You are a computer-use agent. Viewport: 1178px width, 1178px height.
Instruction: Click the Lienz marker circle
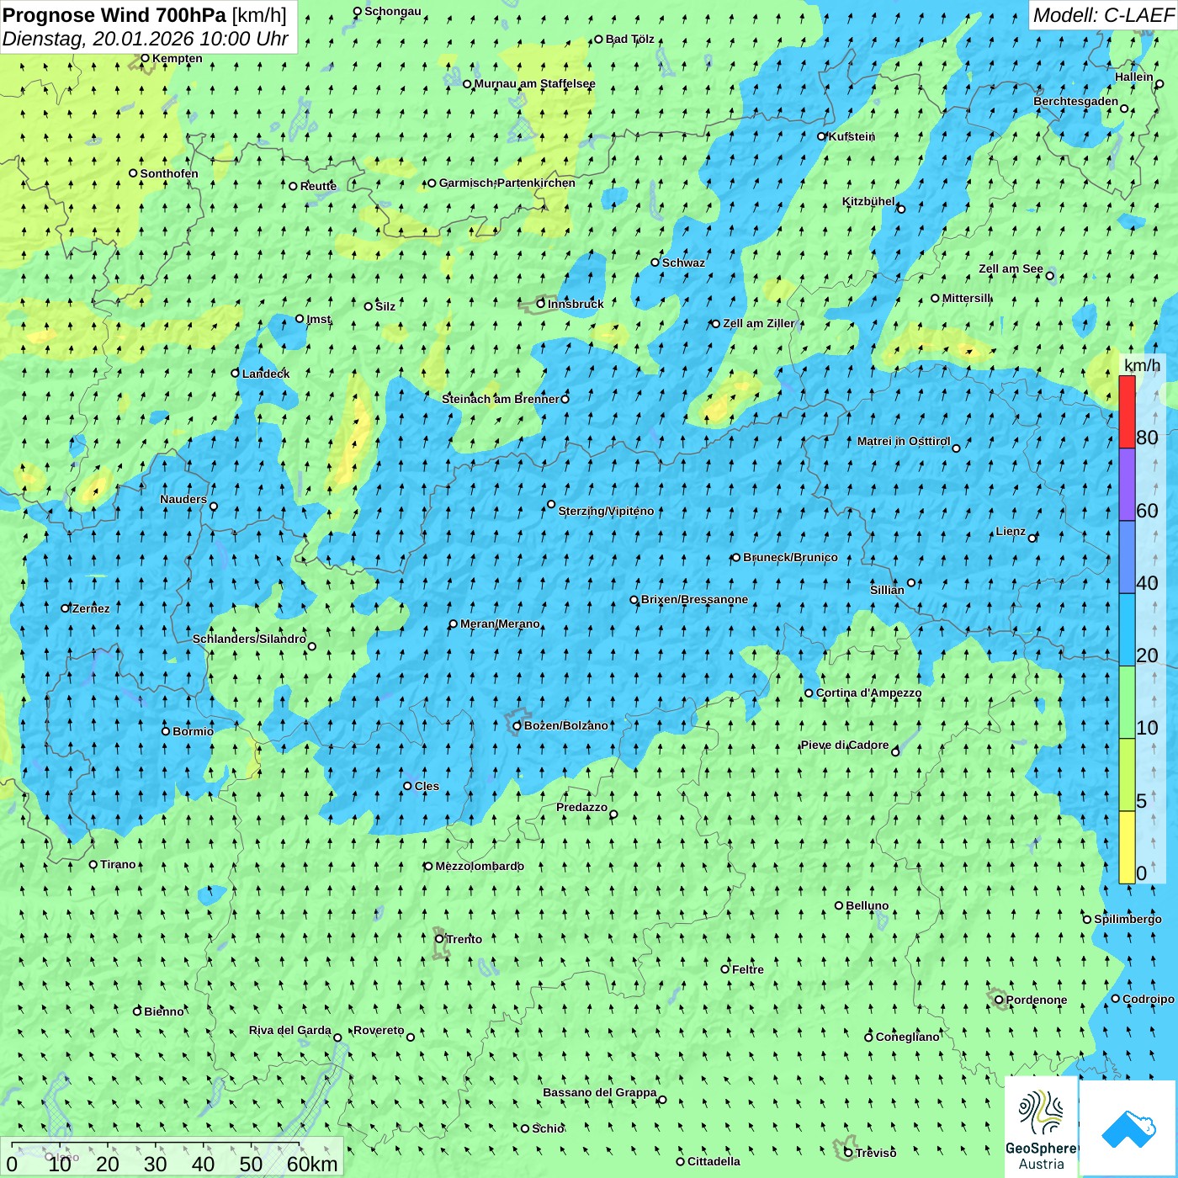point(1032,539)
